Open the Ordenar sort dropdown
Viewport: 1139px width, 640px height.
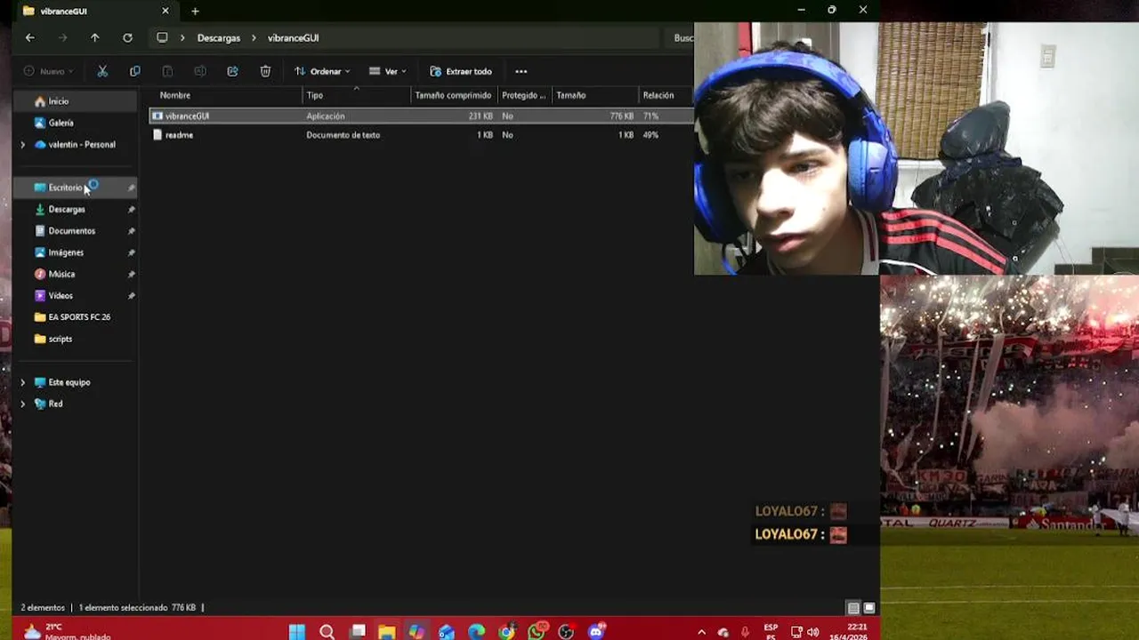tap(322, 71)
